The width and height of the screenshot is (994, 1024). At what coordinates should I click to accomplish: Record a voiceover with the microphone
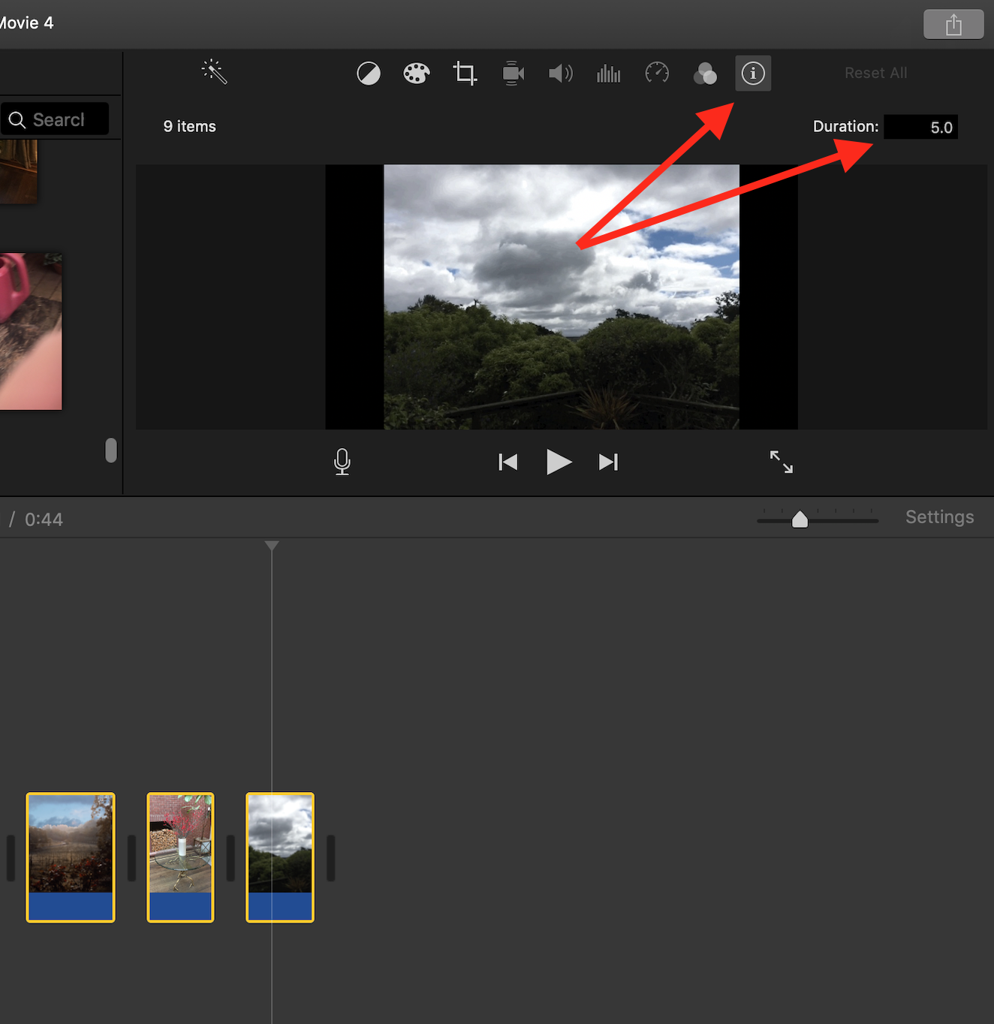(342, 462)
